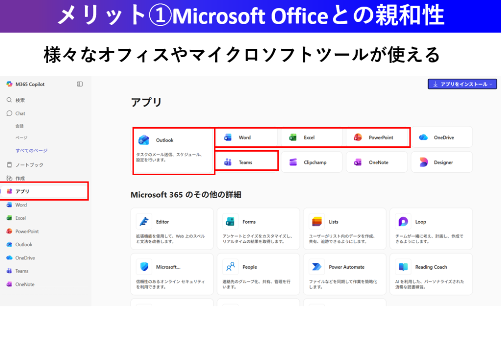Open the Forms app card
Screen dimensions: 501x345
[260, 222]
